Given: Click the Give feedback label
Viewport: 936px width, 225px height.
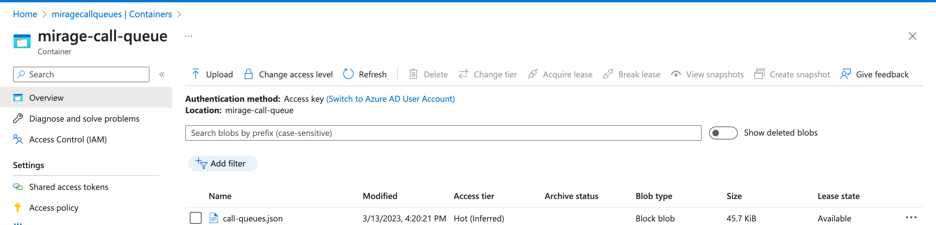Looking at the screenshot, I should (x=882, y=74).
